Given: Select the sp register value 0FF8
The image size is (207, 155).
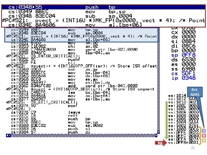Looking at the screenshot, I should (x=189, y=55).
